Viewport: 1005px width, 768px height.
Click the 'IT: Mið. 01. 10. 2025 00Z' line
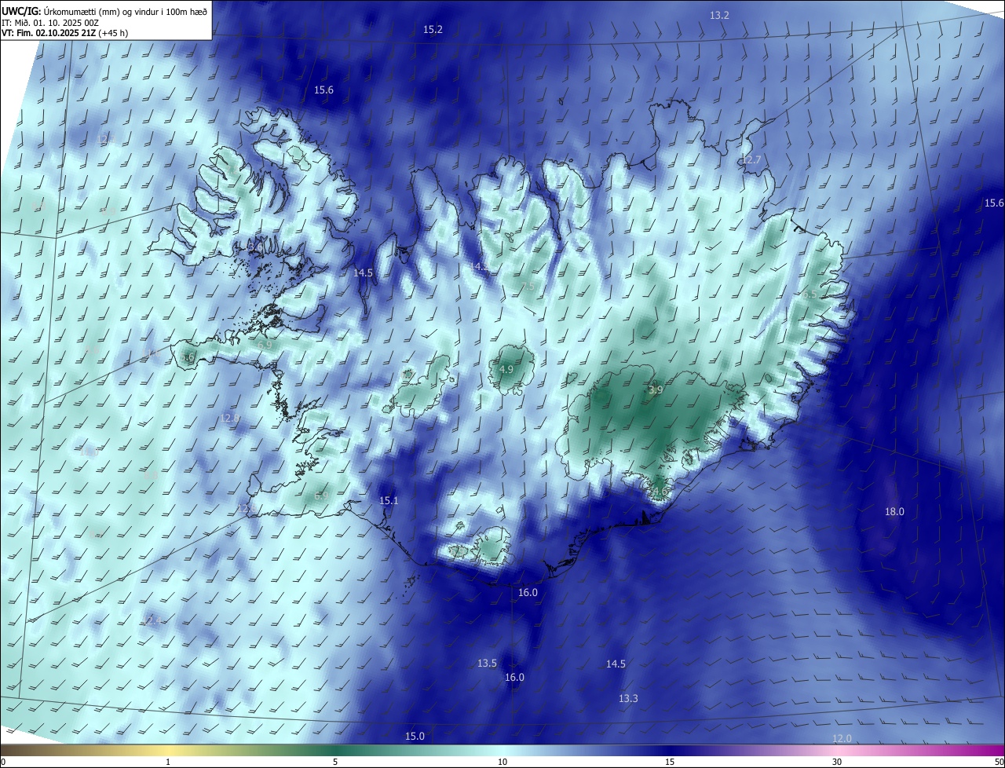(49, 23)
